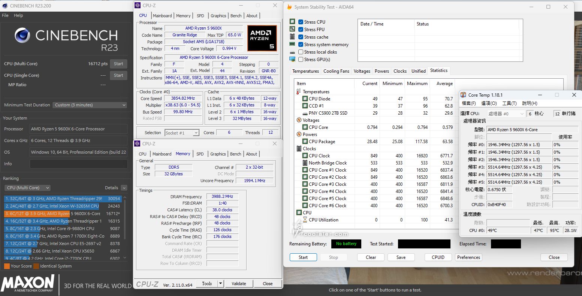This screenshot has height=296, width=582.
Task: Open the AIDA64 Cooling Fans tab
Action: coord(336,71)
